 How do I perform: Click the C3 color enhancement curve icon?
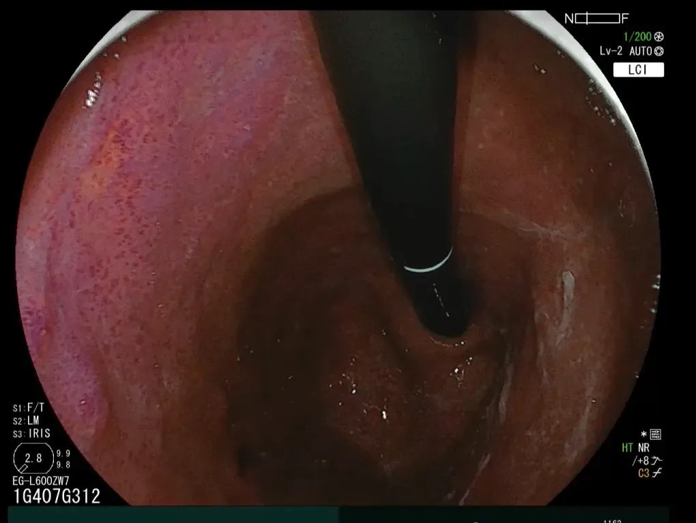click(x=657, y=474)
